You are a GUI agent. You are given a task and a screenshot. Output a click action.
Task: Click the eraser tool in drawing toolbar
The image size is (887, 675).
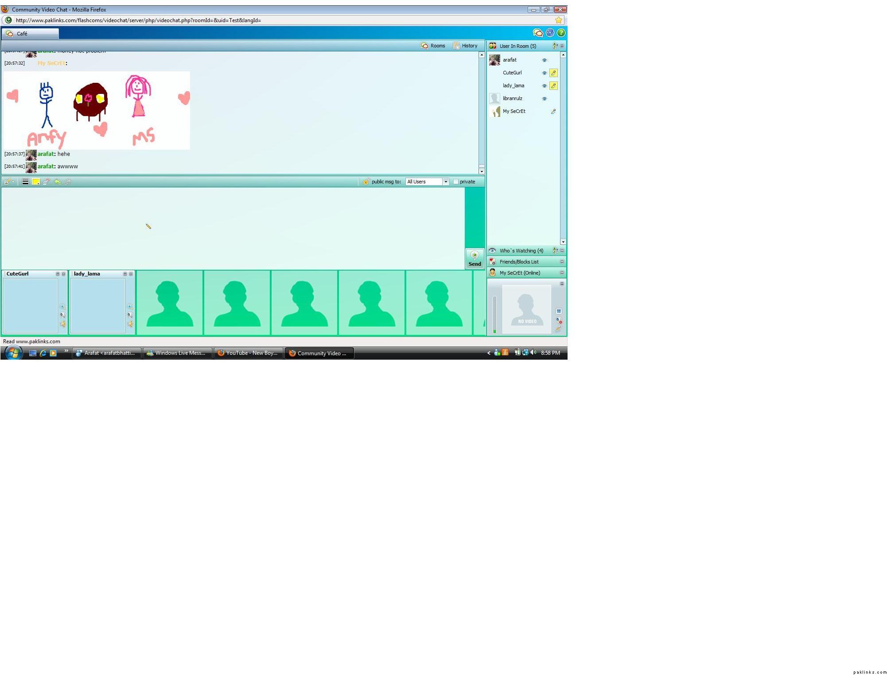[46, 182]
